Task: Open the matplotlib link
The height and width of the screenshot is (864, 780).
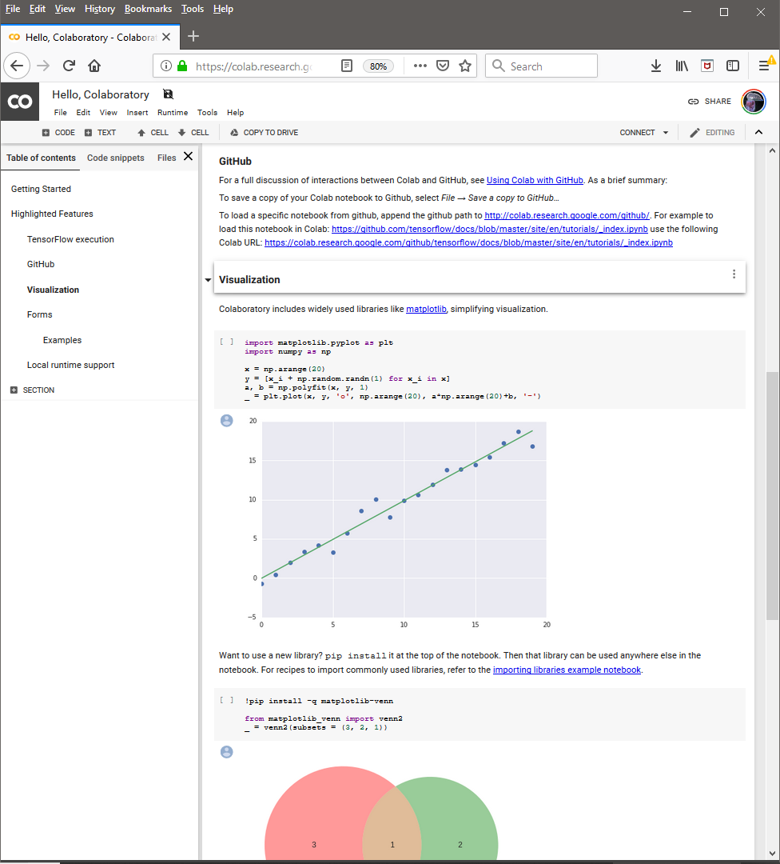Action: [426, 309]
